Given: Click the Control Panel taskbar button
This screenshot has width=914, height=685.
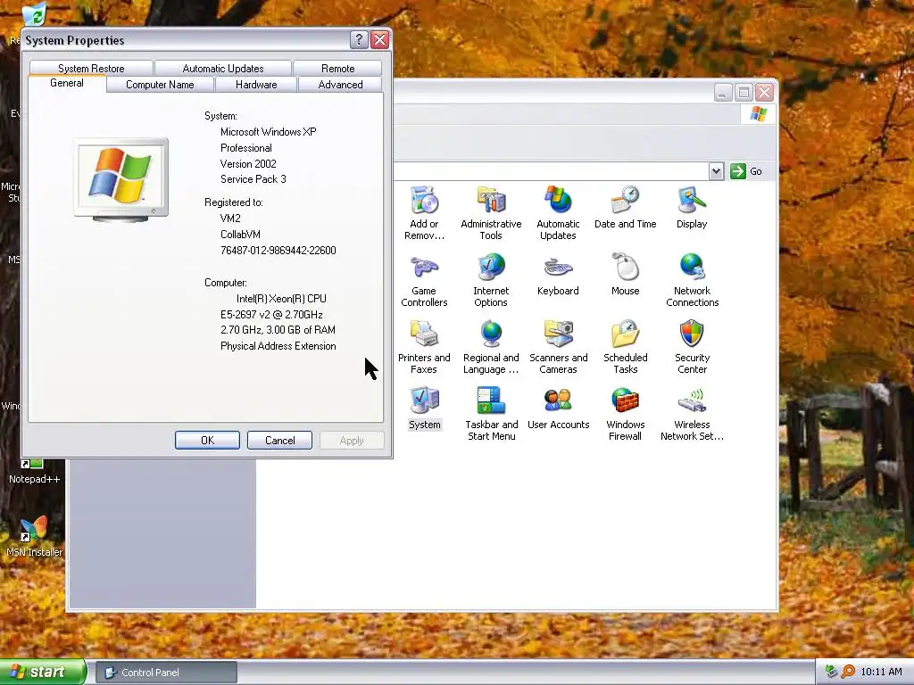Looking at the screenshot, I should [x=166, y=673].
